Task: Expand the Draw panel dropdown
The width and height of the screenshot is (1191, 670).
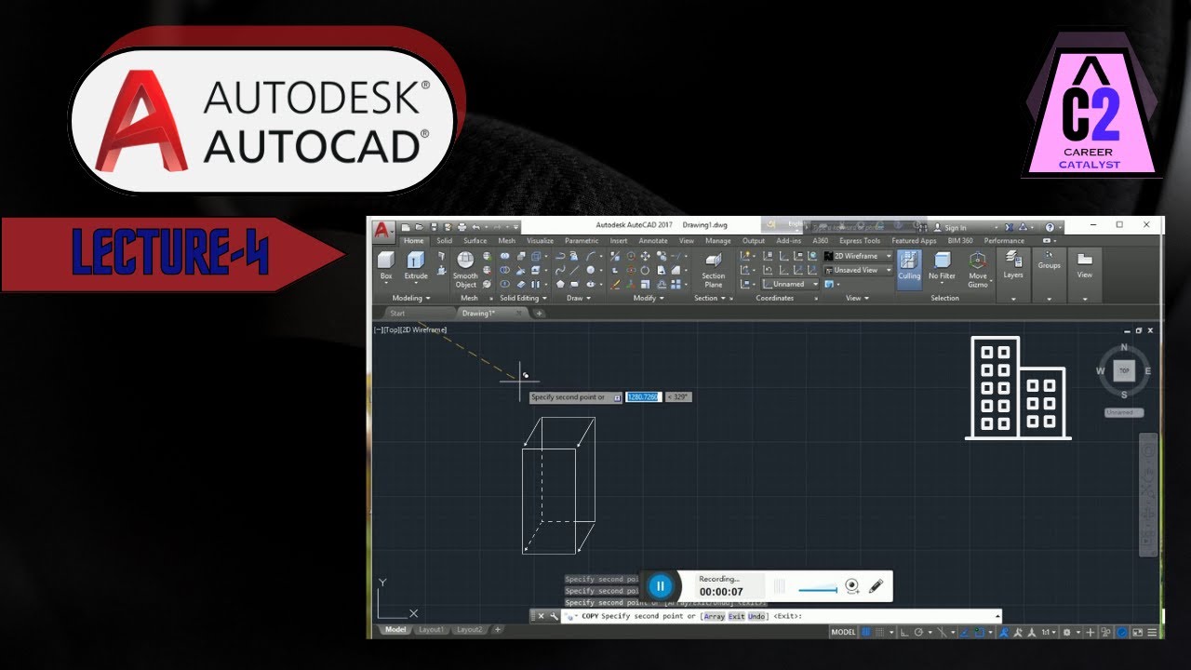Action: 579,299
